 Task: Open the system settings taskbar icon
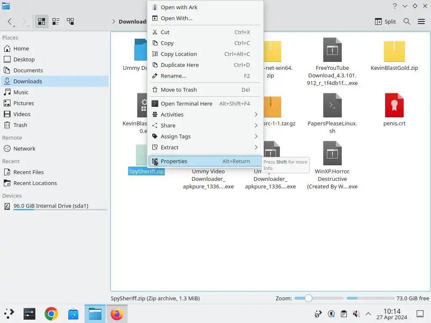pyautogui.click(x=29, y=314)
